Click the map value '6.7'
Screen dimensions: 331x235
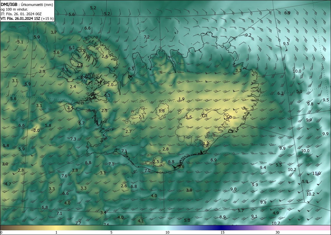tap(81, 123)
